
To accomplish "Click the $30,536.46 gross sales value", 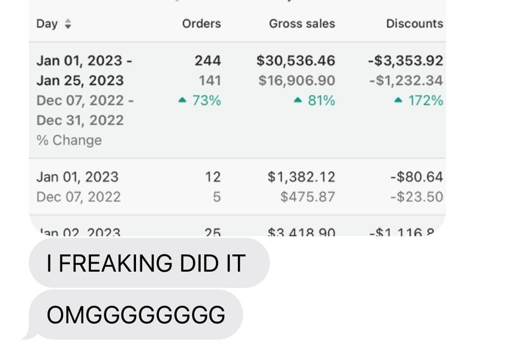I will click(295, 61).
